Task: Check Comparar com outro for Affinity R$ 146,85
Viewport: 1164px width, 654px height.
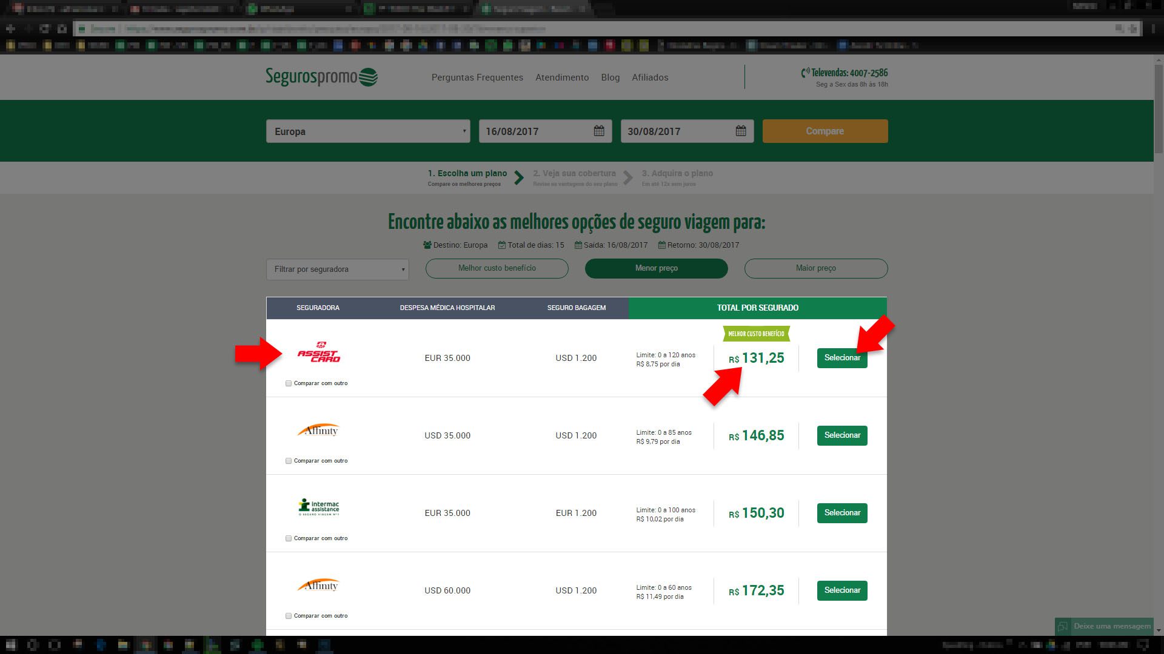Action: pos(289,461)
